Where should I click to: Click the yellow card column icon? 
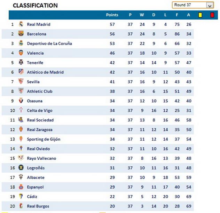pos(200,15)
